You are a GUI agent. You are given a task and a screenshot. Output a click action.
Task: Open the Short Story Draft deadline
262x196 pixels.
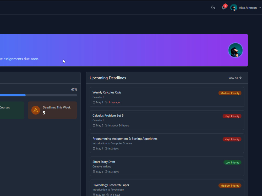pos(167,166)
